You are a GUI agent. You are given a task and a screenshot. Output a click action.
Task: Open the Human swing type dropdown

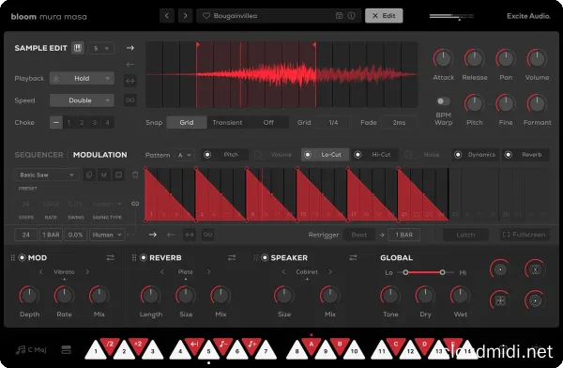(107, 235)
